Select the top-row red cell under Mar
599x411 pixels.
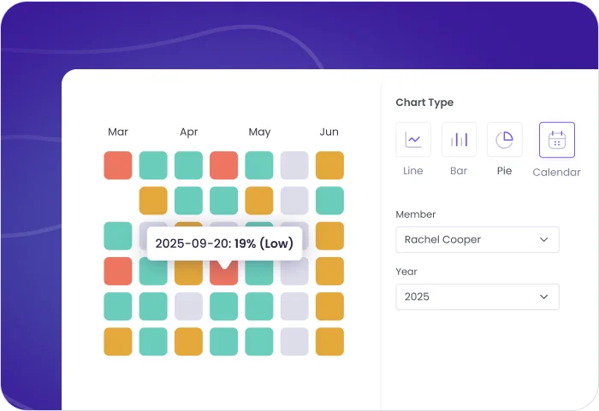tap(118, 166)
